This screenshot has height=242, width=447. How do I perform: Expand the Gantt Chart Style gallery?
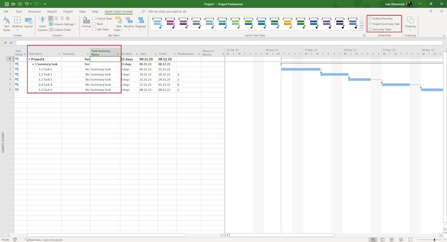click(x=361, y=28)
